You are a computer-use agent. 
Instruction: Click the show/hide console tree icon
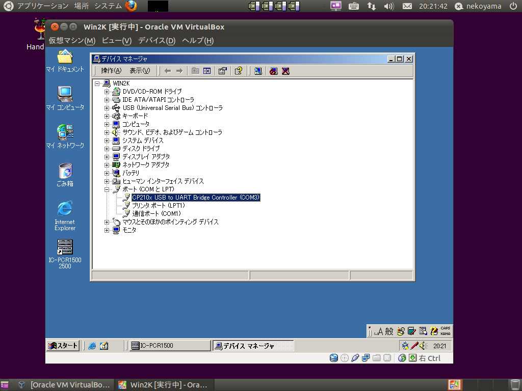(207, 71)
